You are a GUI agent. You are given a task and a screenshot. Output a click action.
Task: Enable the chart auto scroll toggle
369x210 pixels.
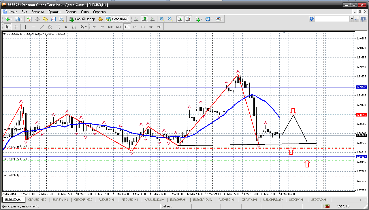(180, 19)
